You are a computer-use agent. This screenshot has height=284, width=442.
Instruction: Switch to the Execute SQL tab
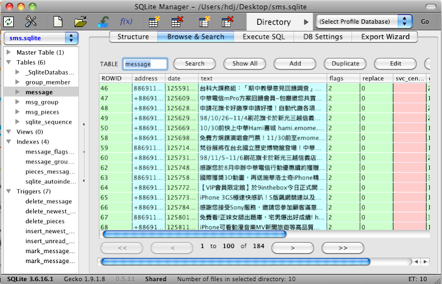(x=264, y=36)
